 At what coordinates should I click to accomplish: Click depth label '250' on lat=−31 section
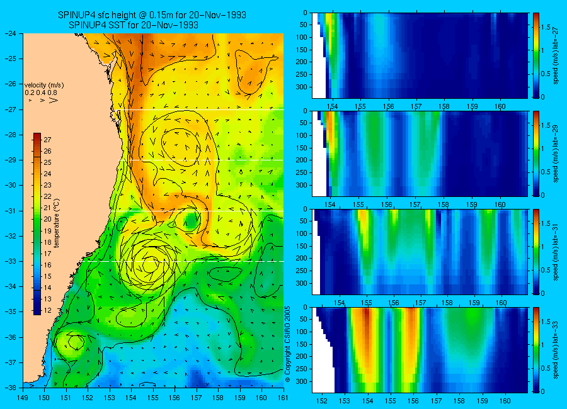301,271
